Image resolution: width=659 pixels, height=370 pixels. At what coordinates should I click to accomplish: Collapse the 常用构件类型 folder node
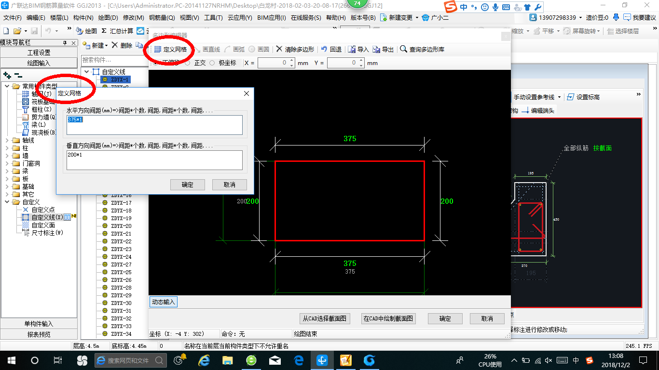point(7,86)
